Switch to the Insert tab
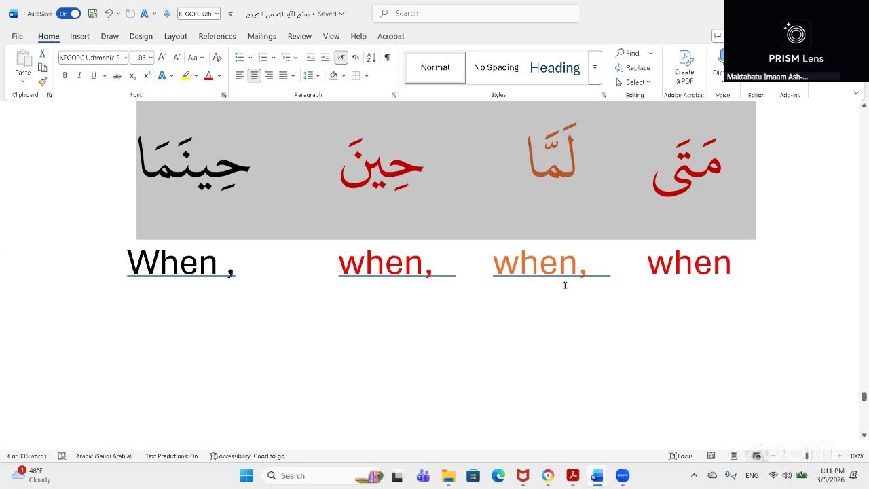Image resolution: width=869 pixels, height=489 pixels. (79, 36)
